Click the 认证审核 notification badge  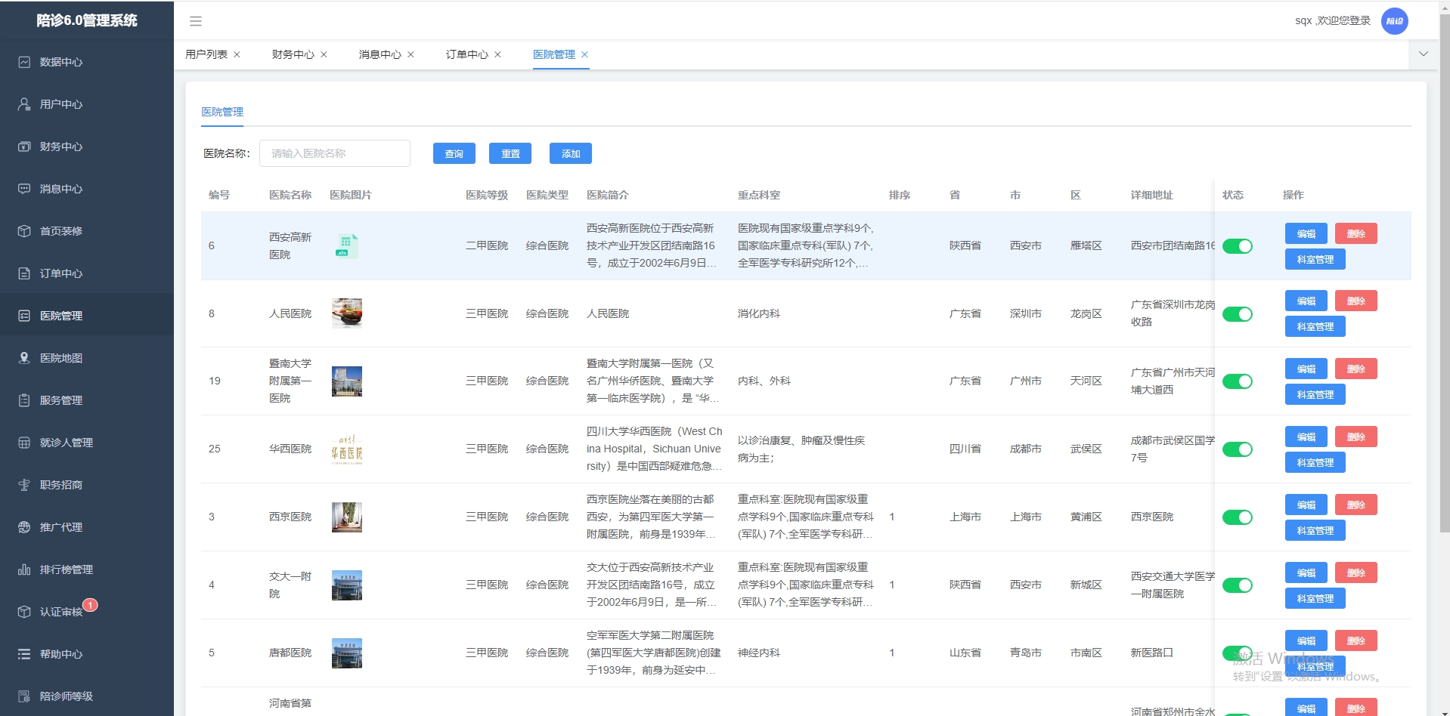tap(90, 605)
